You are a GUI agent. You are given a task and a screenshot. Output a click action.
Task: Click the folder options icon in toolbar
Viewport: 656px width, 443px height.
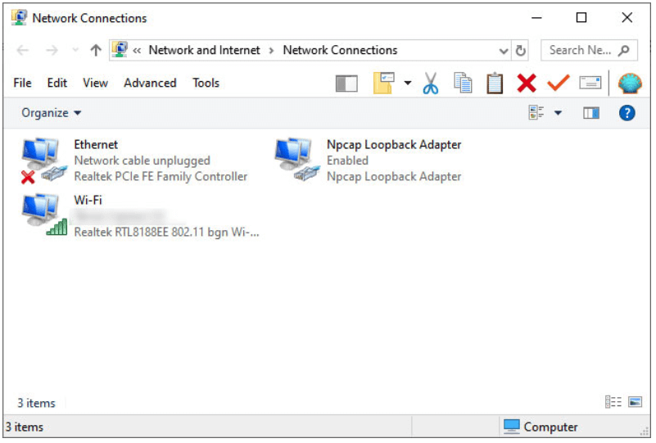pos(385,84)
